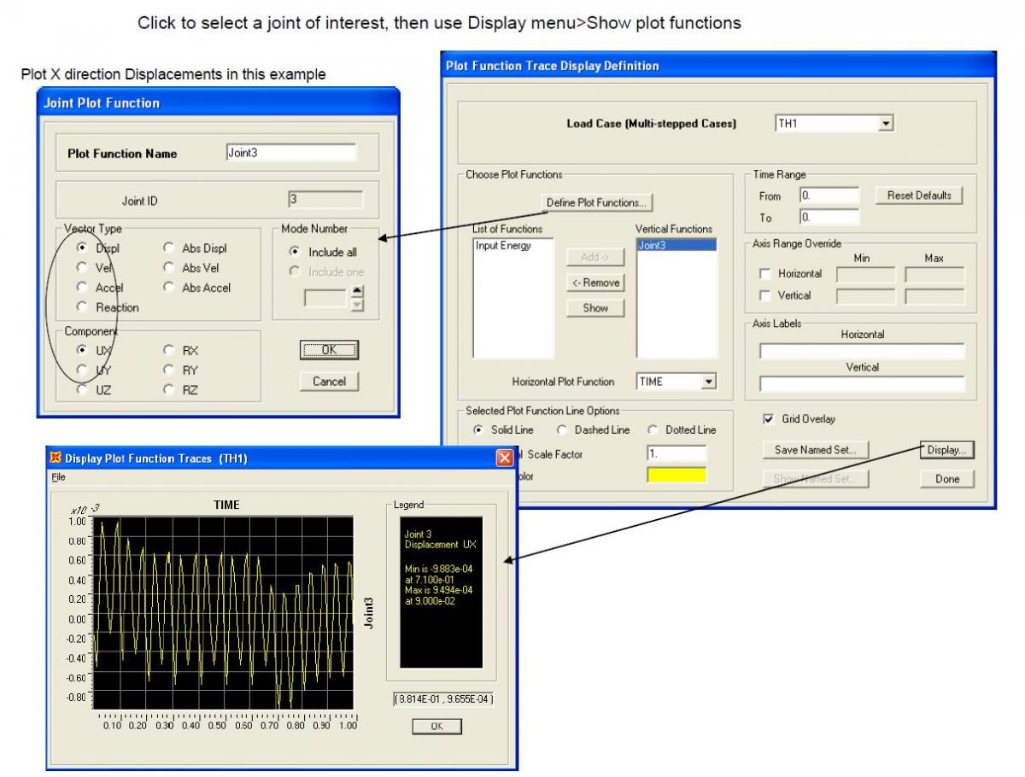Select the Dashed Line option
1025x777 pixels.
pos(562,429)
